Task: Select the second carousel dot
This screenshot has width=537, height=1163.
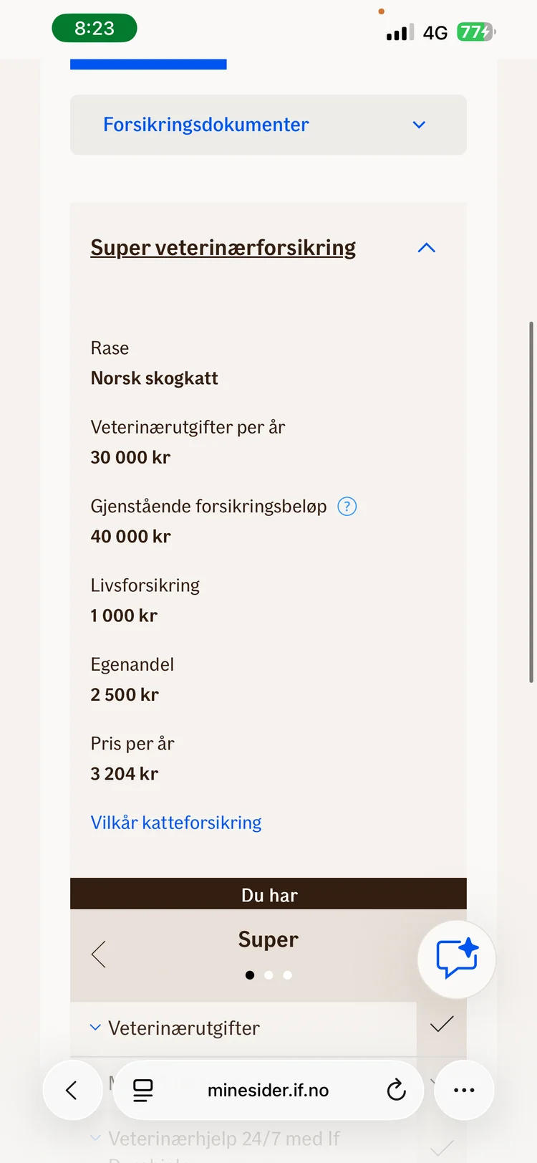Action: (x=268, y=975)
